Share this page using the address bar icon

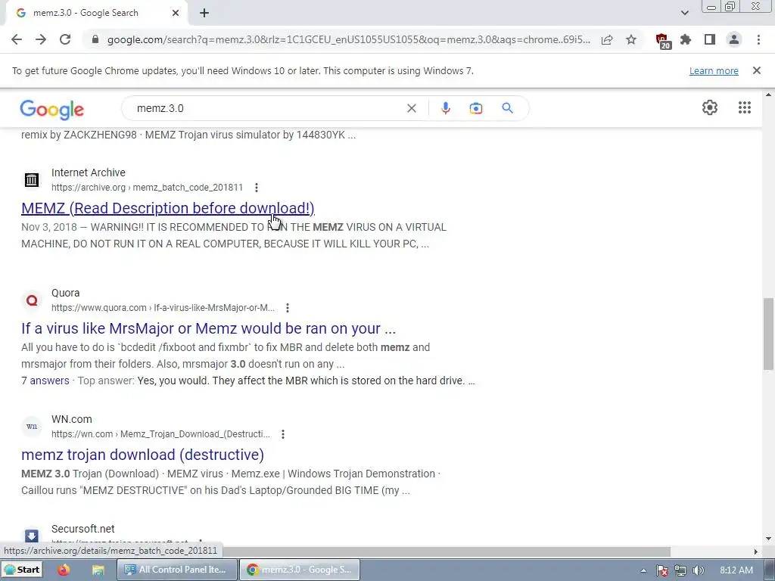(607, 39)
